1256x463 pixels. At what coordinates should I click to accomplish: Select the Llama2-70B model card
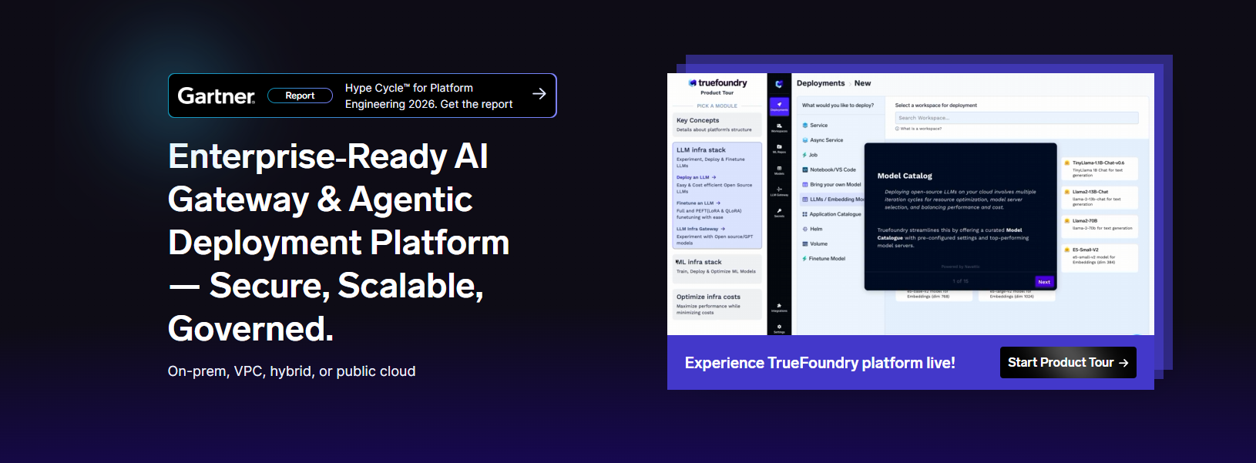1100,226
